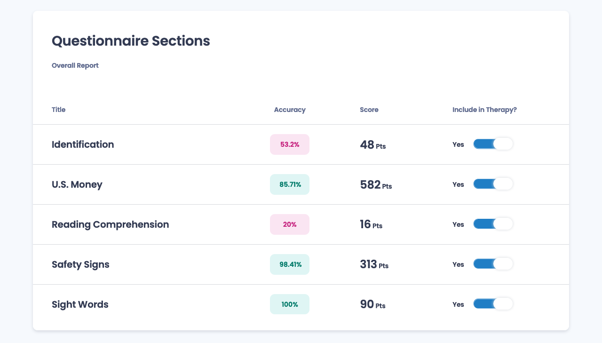This screenshot has width=602, height=343.
Task: Open the U.S. Money section
Action: 77,184
